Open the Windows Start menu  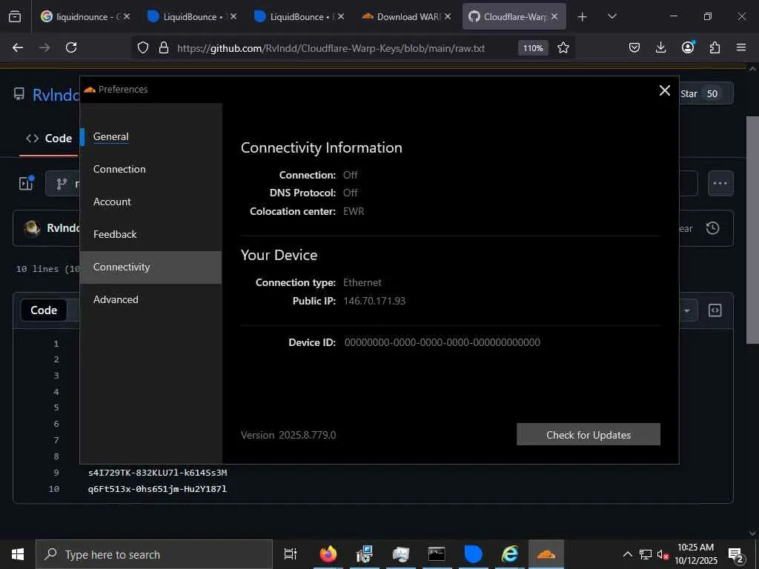[x=18, y=554]
